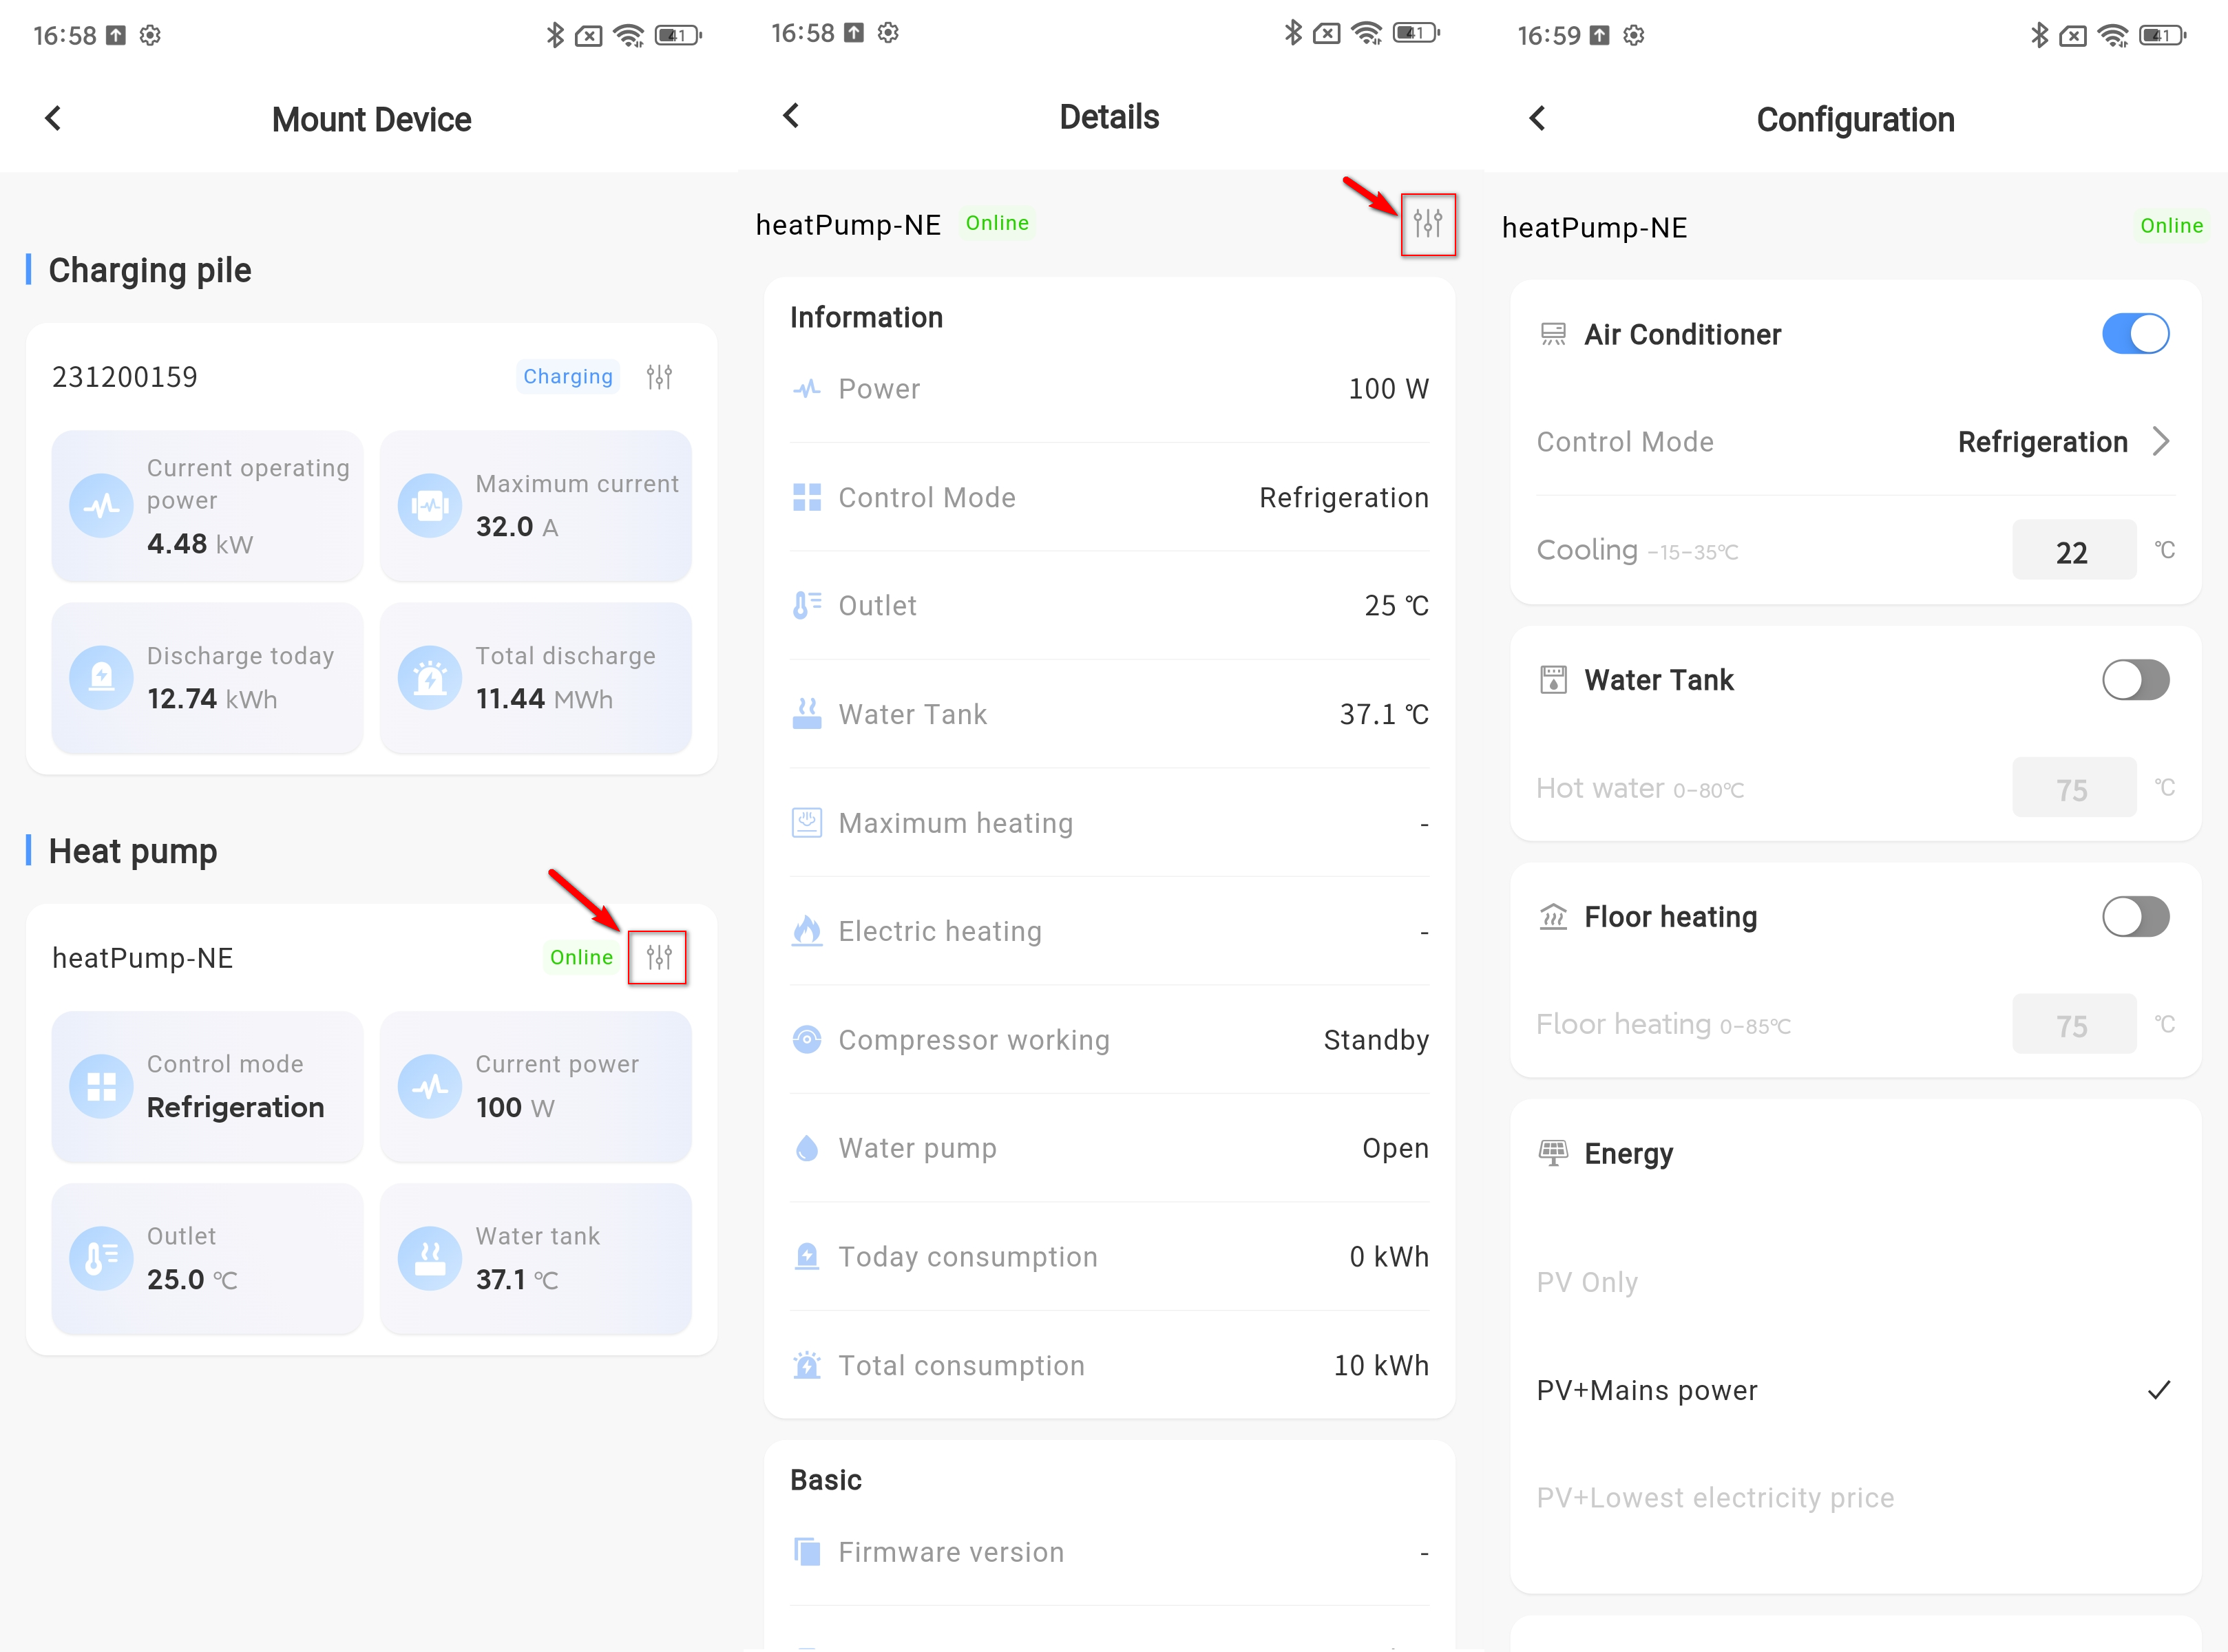Tap the Current operating power card icon
Image resolution: width=2228 pixels, height=1652 pixels.
pos(101,506)
